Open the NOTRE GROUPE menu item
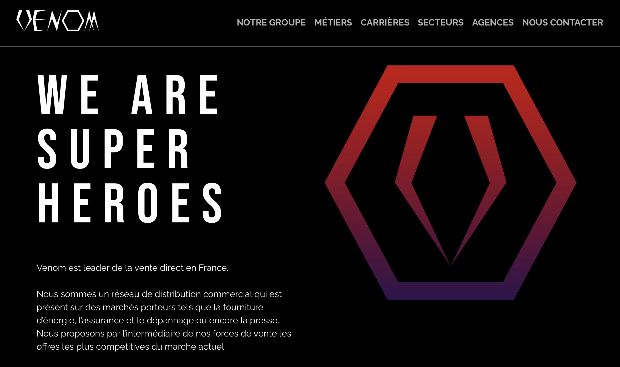Viewport: 620px width, 367px height. [x=271, y=23]
